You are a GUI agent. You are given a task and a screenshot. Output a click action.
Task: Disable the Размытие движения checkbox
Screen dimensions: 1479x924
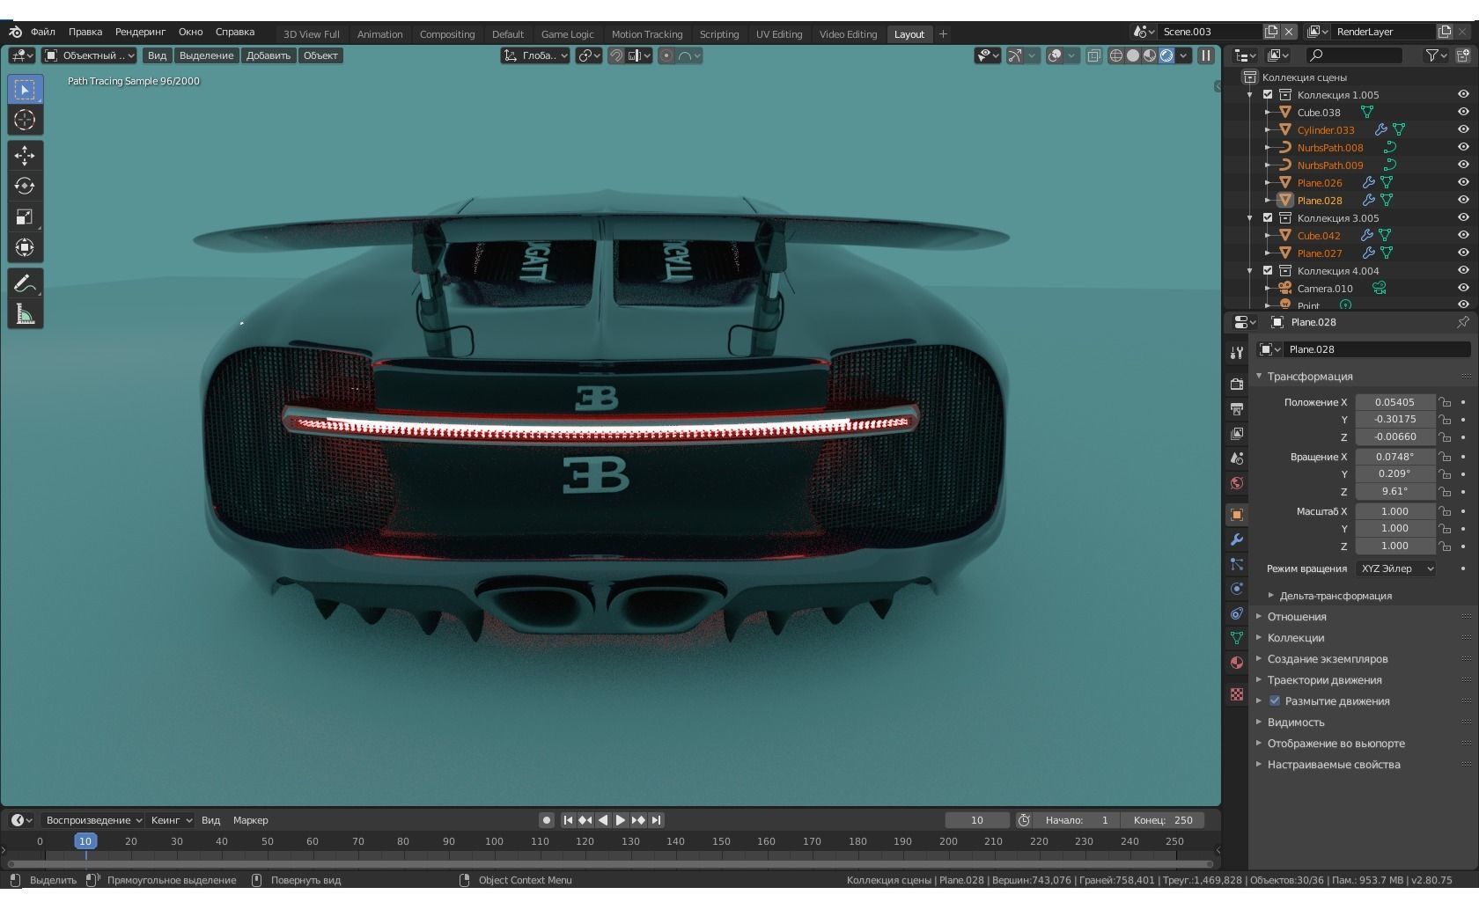(x=1275, y=700)
